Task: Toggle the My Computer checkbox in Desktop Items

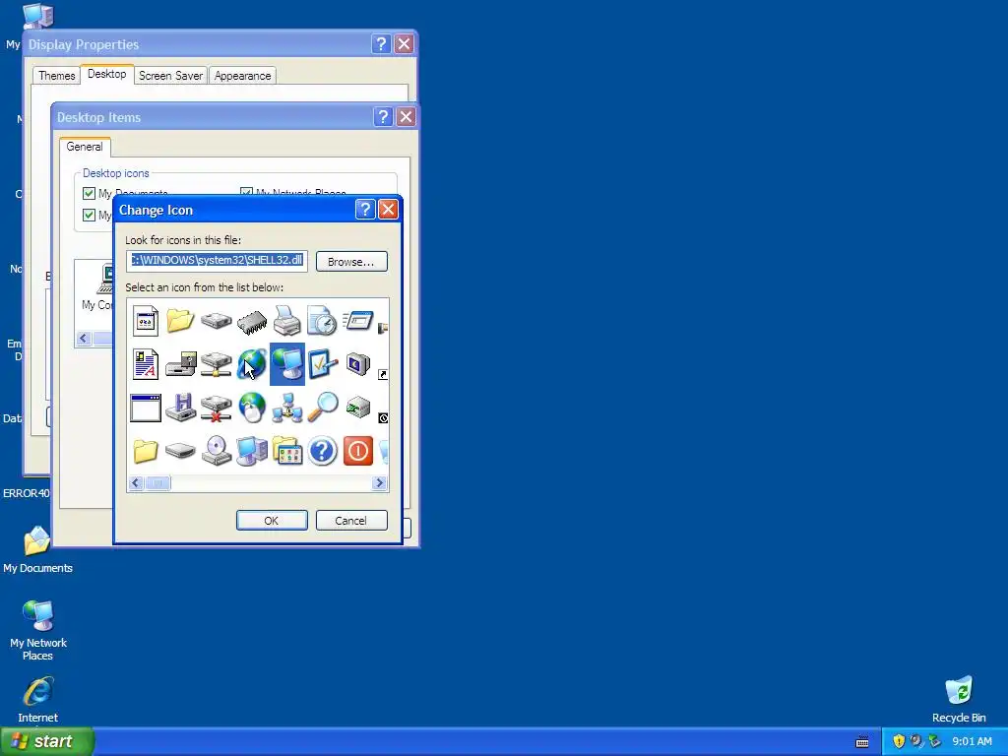Action: [89, 215]
